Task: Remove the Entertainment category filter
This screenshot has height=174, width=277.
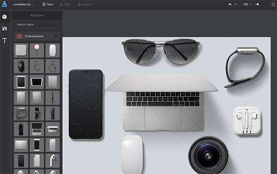Action: tap(56, 36)
